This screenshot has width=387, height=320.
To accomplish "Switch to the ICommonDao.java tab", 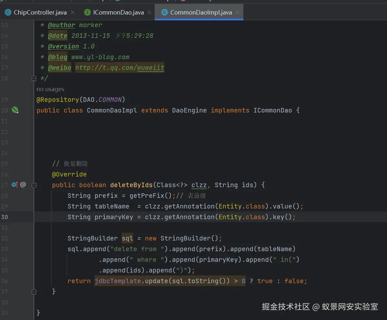I will pos(118,12).
